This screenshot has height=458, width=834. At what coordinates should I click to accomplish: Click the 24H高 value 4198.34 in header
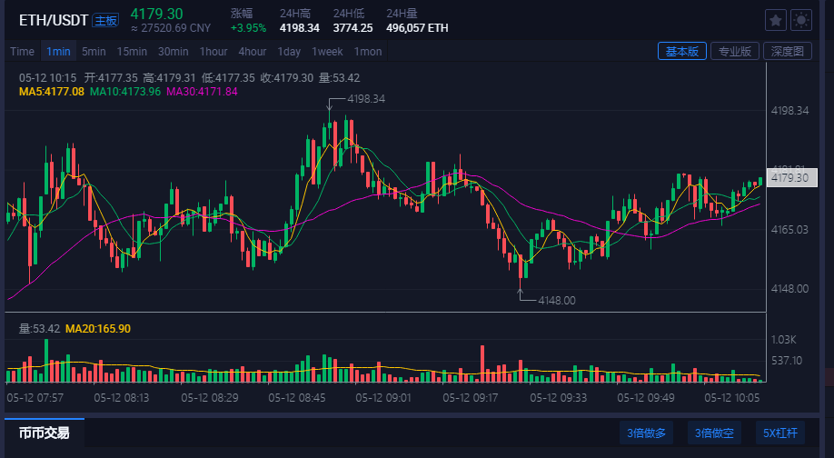(300, 27)
